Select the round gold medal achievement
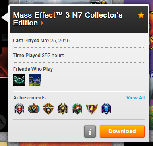The height and width of the screenshot is (146, 153). click(x=63, y=109)
